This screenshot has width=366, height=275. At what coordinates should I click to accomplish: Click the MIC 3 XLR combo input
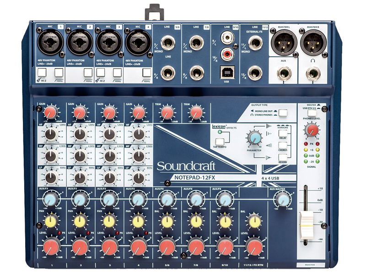(x=109, y=42)
